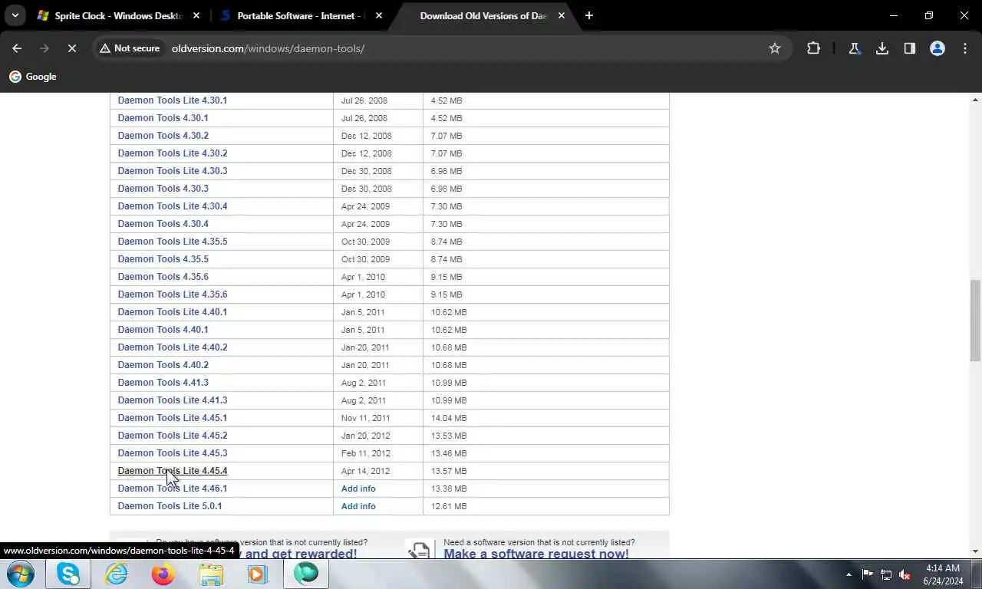Bookmark this page with star icon
The height and width of the screenshot is (589, 982).
click(775, 48)
